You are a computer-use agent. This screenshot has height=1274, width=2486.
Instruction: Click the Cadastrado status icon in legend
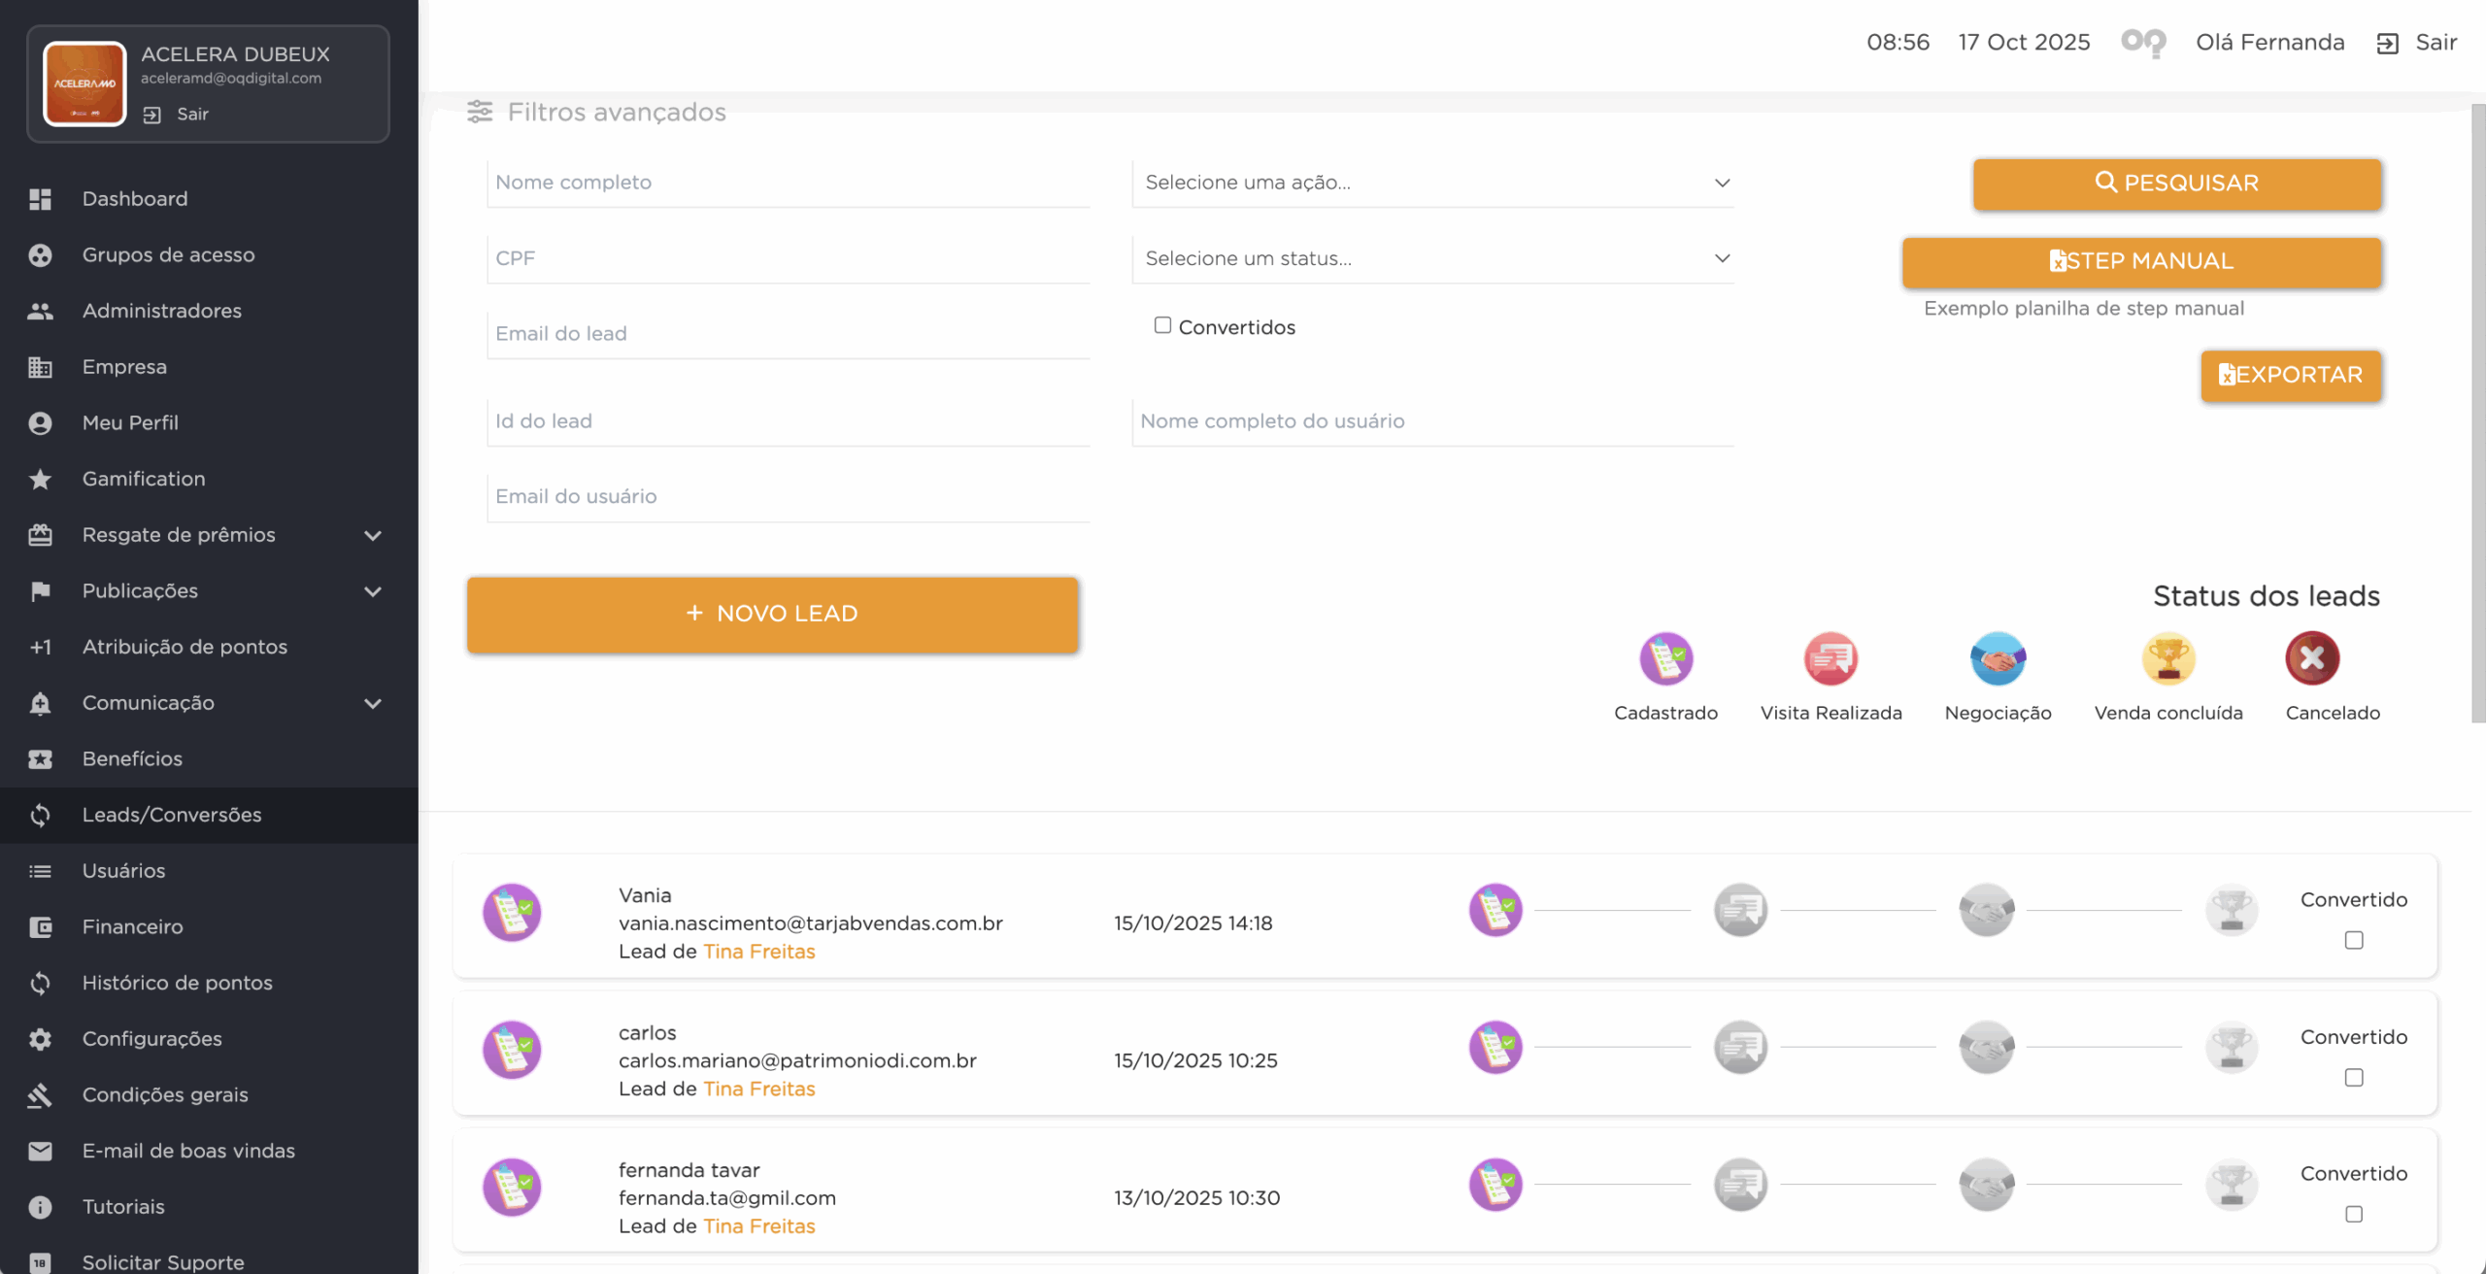coord(1665,658)
